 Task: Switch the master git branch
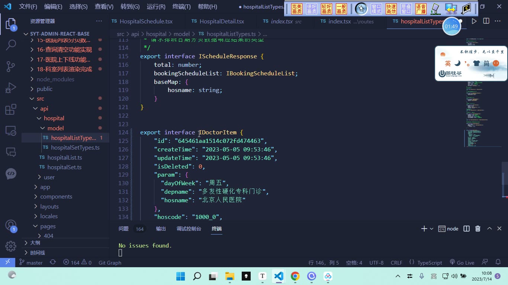[x=31, y=262]
